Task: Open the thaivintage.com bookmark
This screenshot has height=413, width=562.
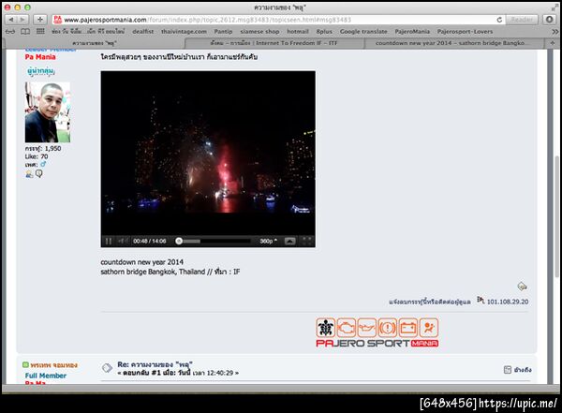Action: (x=184, y=32)
